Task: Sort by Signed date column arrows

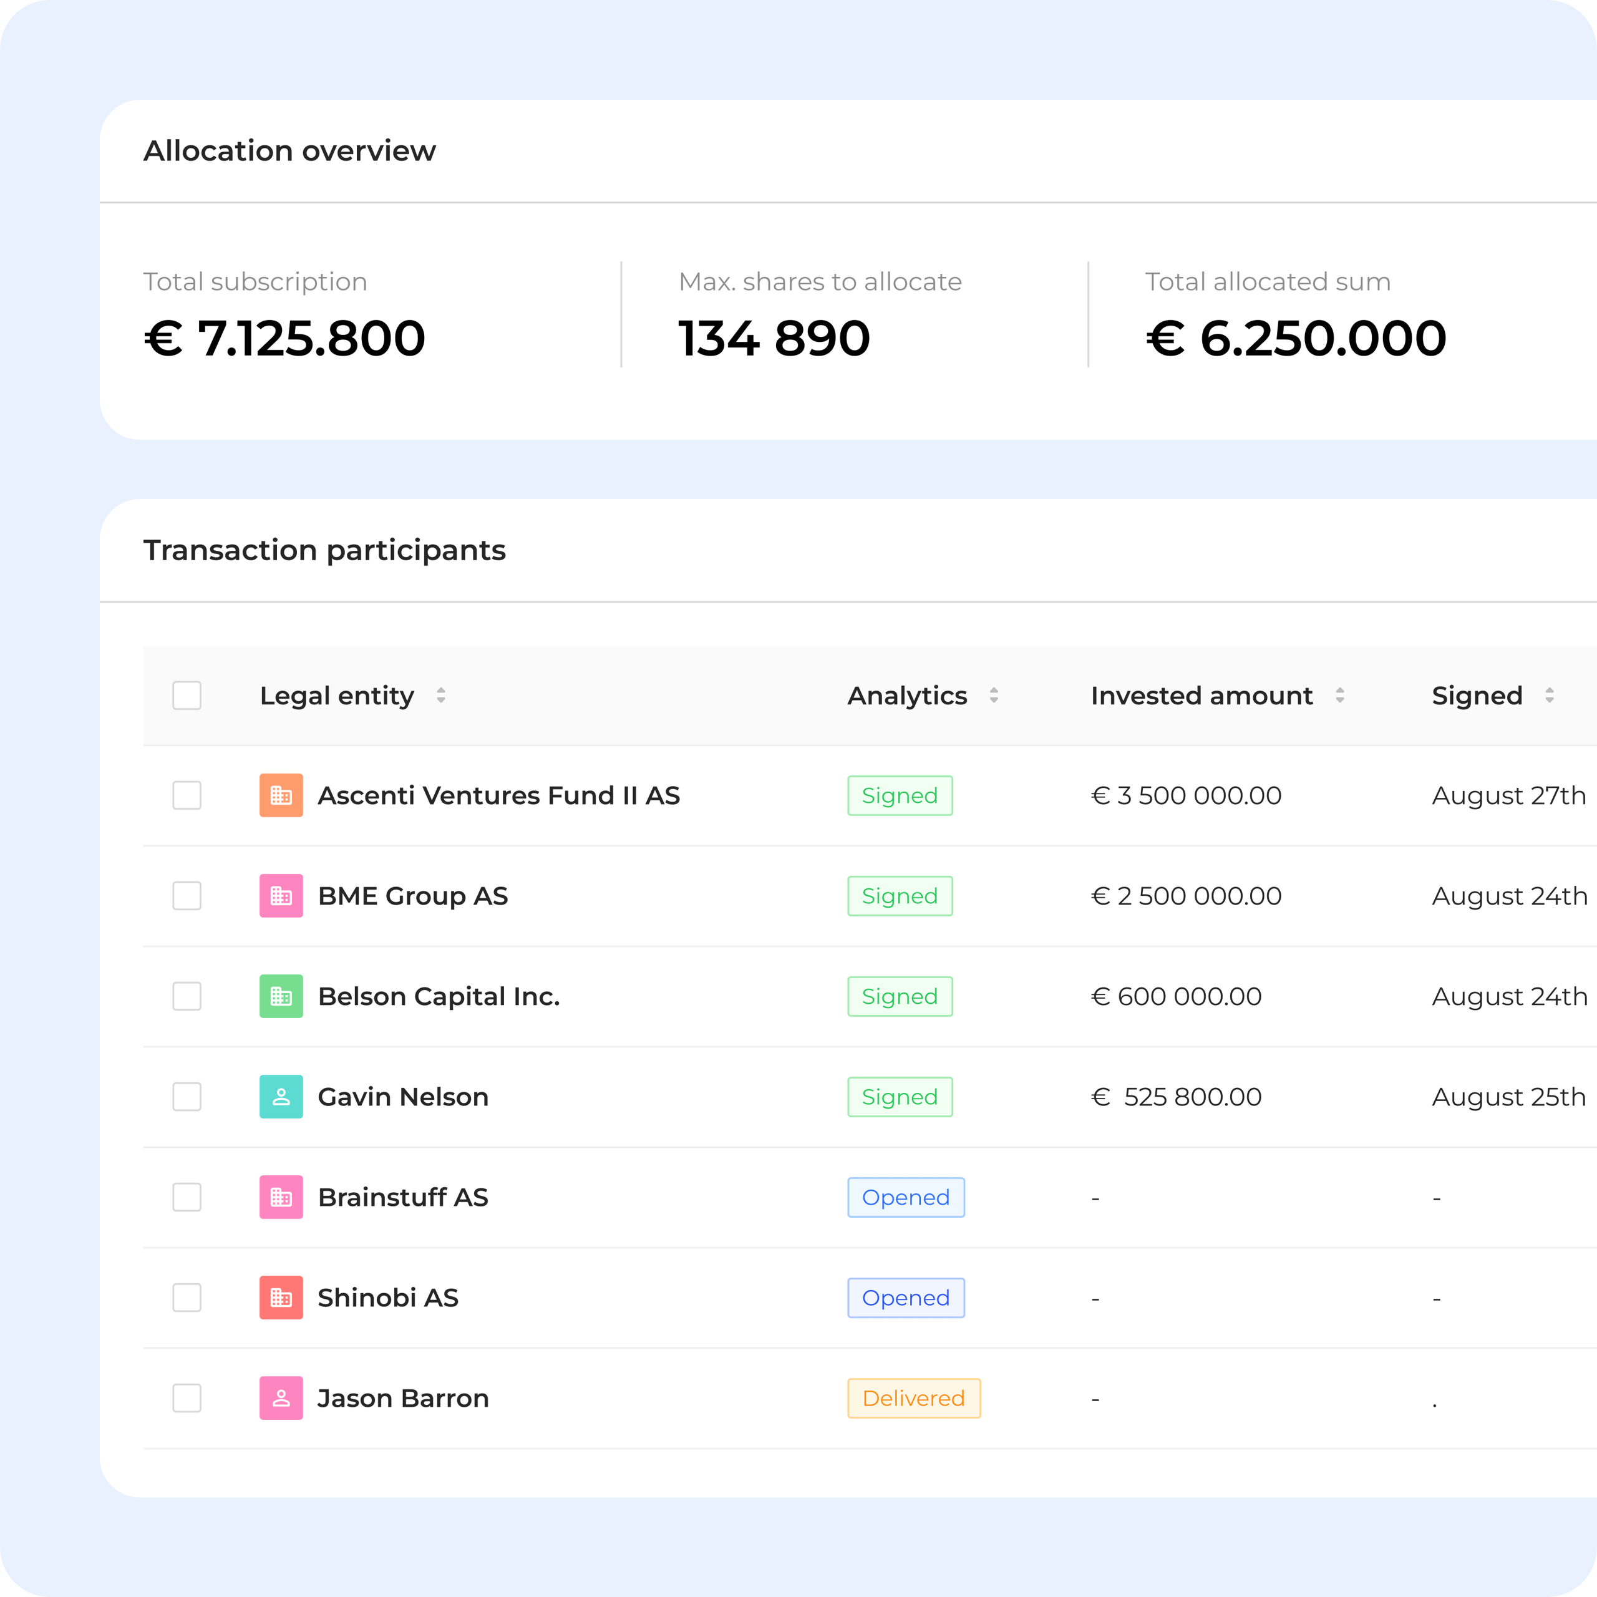Action: pyautogui.click(x=1550, y=695)
